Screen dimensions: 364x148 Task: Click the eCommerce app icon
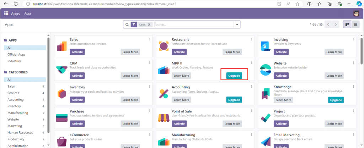pos(62,142)
